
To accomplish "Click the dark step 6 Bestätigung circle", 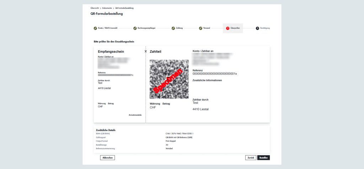I will (x=257, y=28).
